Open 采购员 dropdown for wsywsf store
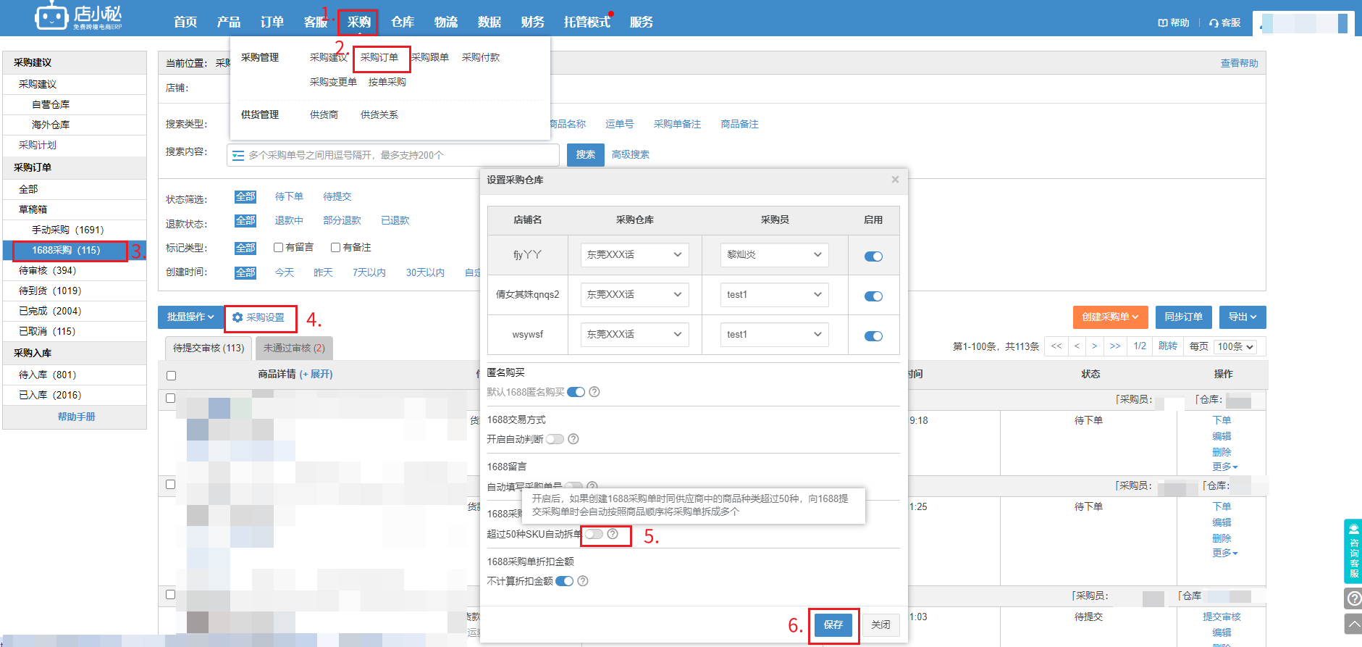Screen dimensions: 1362x647 click(773, 334)
